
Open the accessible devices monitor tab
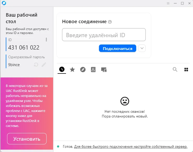[x=104, y=70]
